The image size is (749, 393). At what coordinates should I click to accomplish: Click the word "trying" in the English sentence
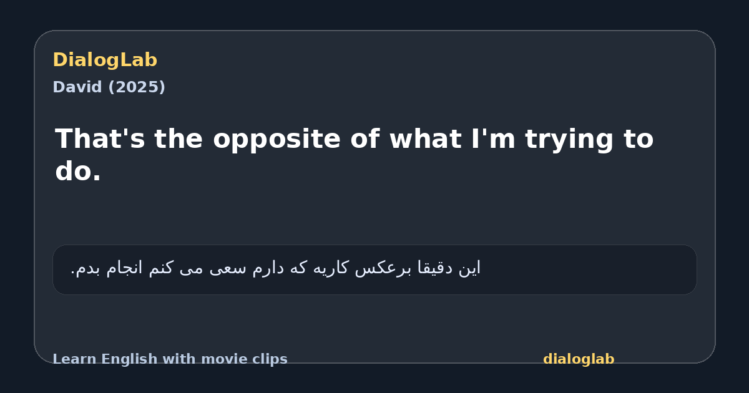566,140
